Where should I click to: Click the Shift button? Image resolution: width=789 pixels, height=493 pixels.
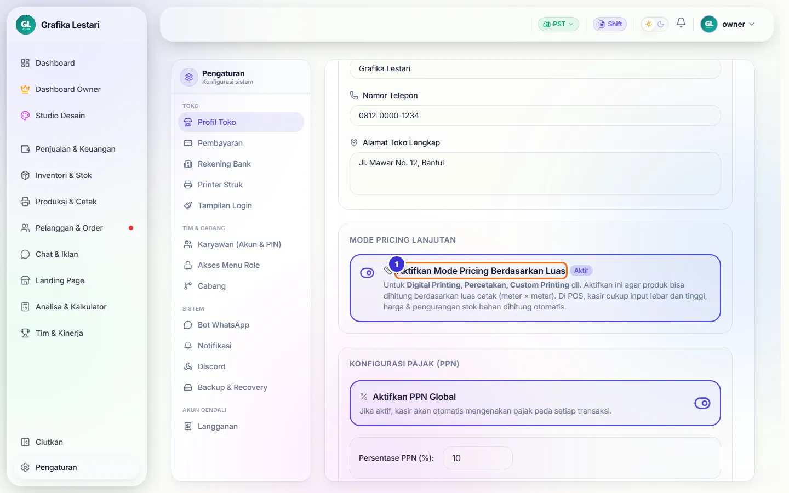tap(610, 24)
